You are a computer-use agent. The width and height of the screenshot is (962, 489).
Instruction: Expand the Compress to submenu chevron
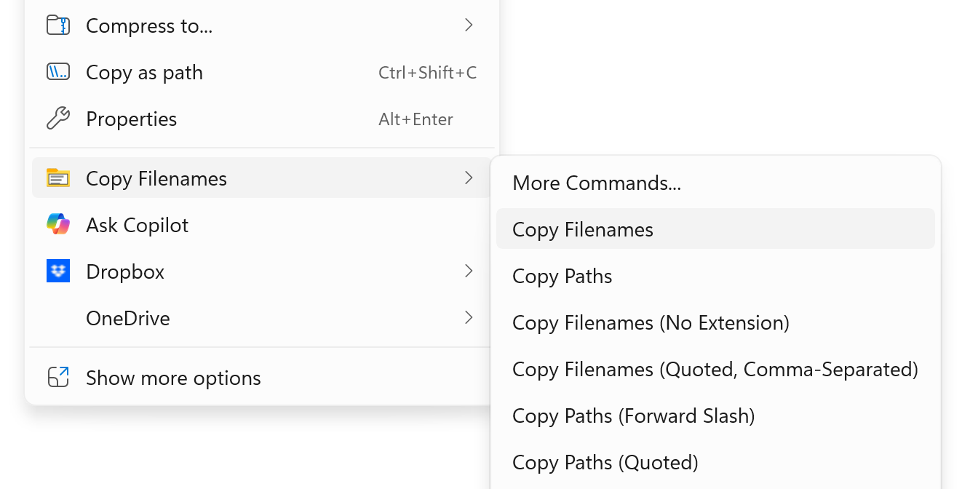[x=469, y=25]
